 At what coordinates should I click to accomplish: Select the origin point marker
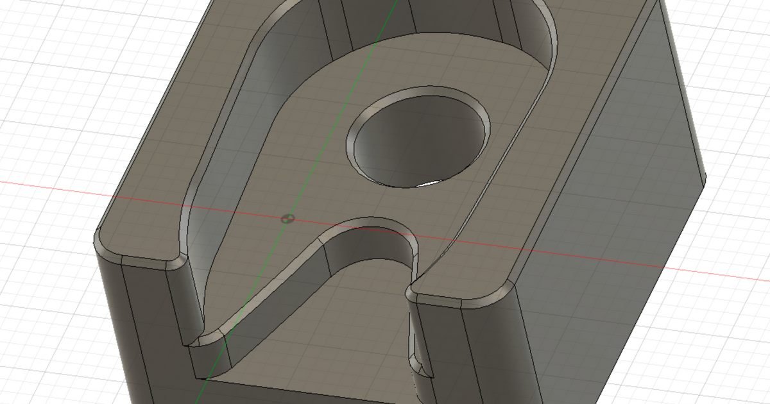coord(288,219)
